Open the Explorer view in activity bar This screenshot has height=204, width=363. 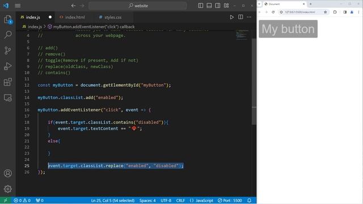coord(7,19)
